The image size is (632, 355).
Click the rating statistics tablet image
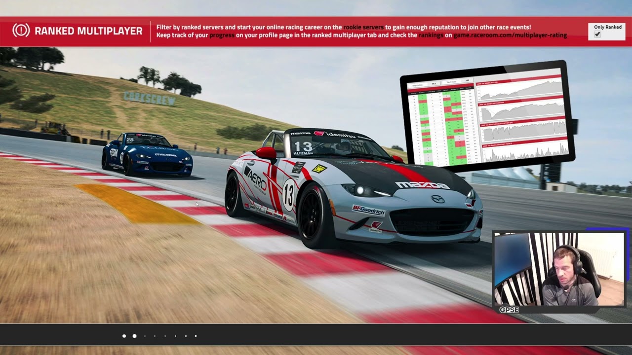coord(488,116)
